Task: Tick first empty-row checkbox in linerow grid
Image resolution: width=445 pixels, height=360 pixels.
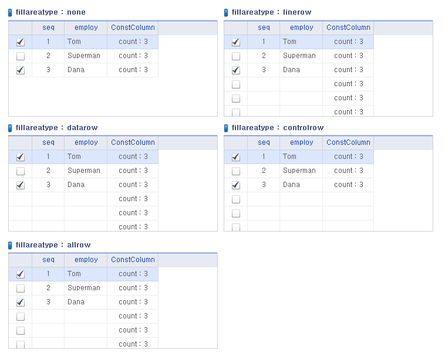Action: [x=236, y=84]
